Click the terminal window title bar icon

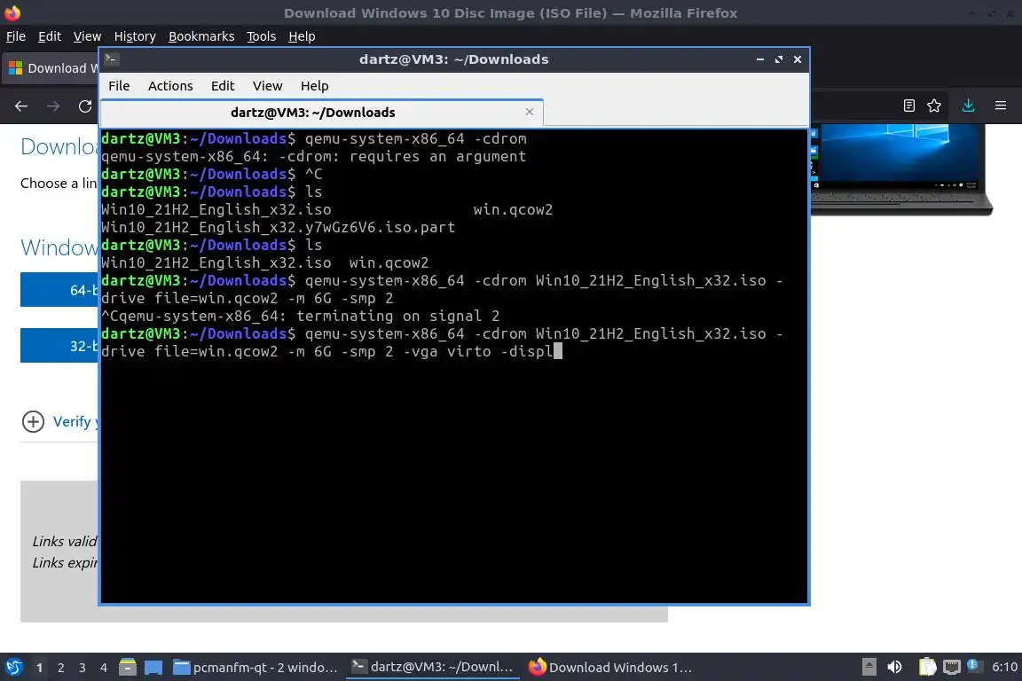[112, 59]
